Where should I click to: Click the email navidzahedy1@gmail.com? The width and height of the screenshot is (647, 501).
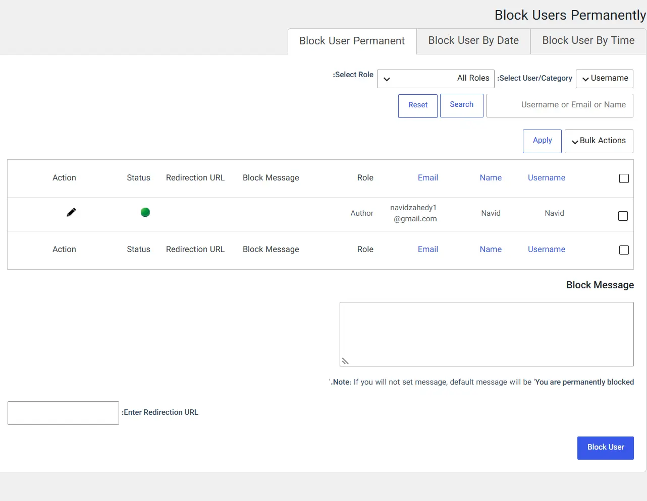pos(414,213)
